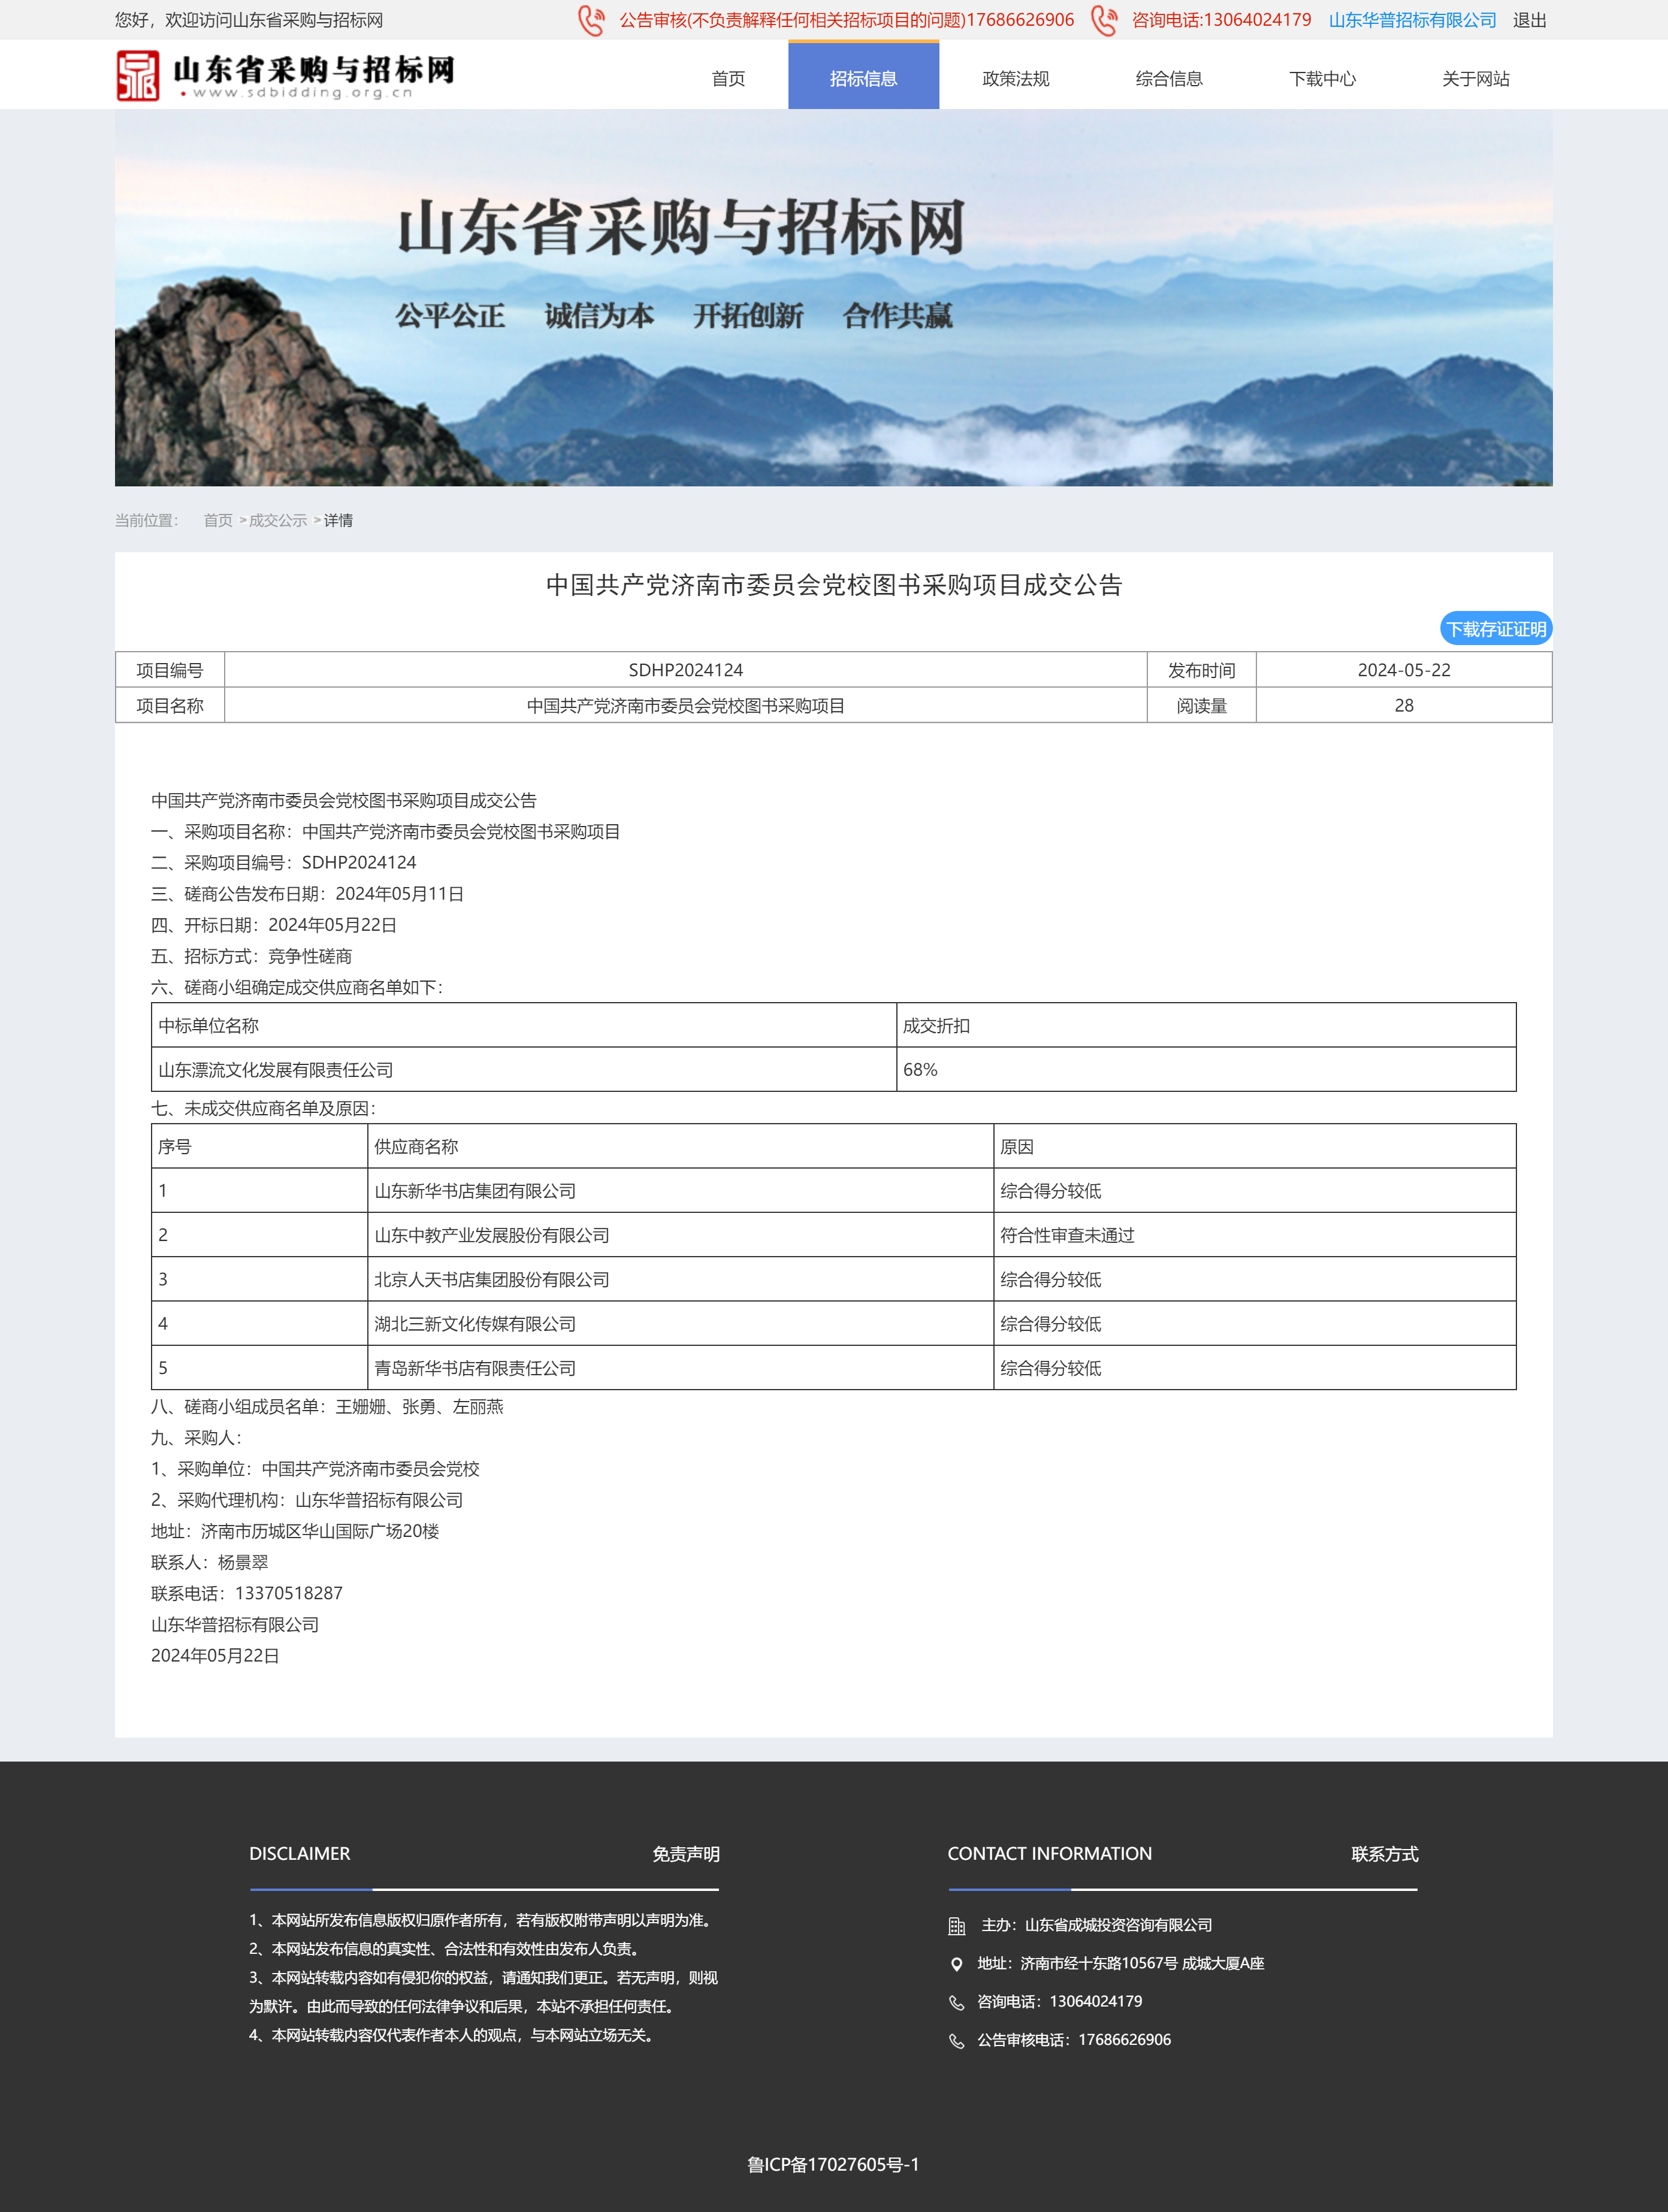Click the 下载存证证明 button
Viewport: 1668px width, 2212px height.
pyautogui.click(x=1496, y=629)
